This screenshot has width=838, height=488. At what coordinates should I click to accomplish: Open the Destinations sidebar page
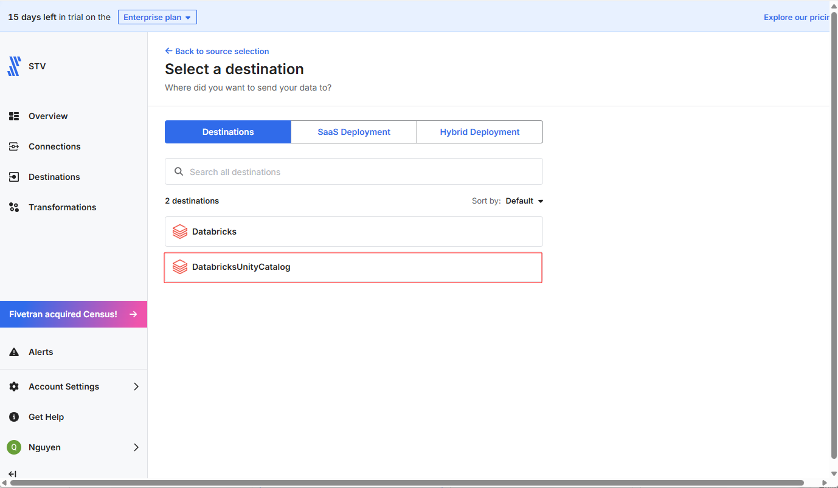click(54, 177)
